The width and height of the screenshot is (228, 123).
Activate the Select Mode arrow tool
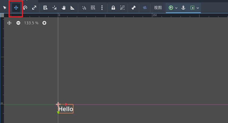[x=5, y=8]
